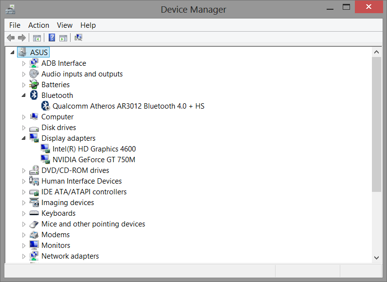This screenshot has height=282, width=387.
Task: Click the ADB Interface device icon
Action: [34, 63]
